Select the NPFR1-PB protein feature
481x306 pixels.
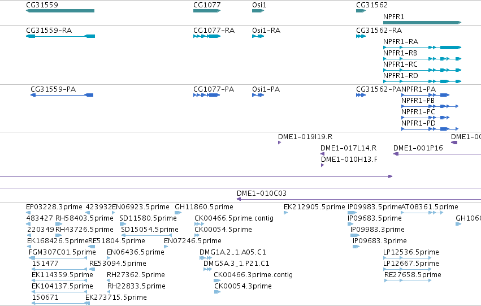pyautogui.click(x=430, y=106)
